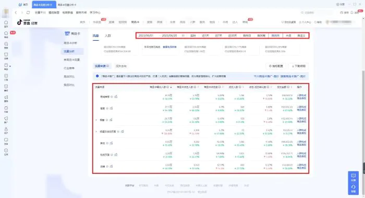Sort by the 商品卡曝光人数 column arrow
The image size is (365, 198).
171,87
